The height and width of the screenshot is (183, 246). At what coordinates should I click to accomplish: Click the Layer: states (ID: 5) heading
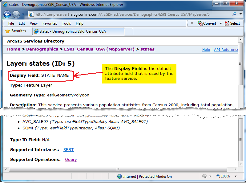[40, 63]
